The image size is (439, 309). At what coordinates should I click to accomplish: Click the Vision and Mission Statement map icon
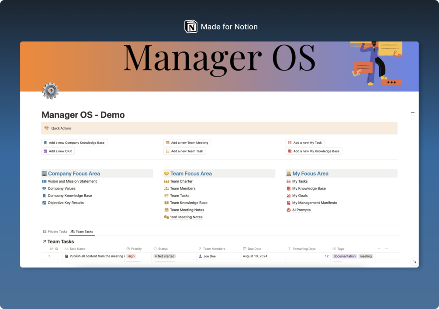pyautogui.click(x=44, y=181)
